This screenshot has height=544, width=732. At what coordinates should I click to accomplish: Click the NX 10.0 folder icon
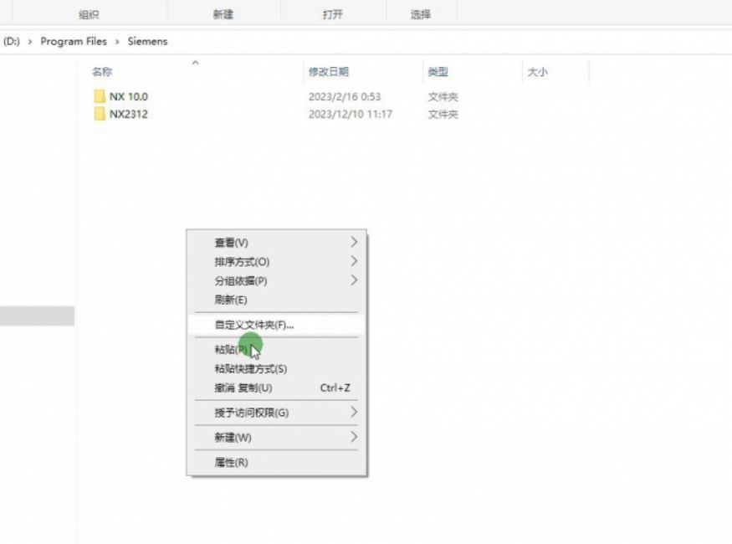(100, 97)
